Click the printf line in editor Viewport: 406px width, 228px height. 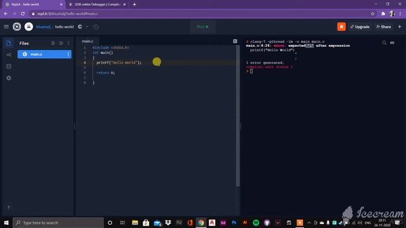click(119, 63)
